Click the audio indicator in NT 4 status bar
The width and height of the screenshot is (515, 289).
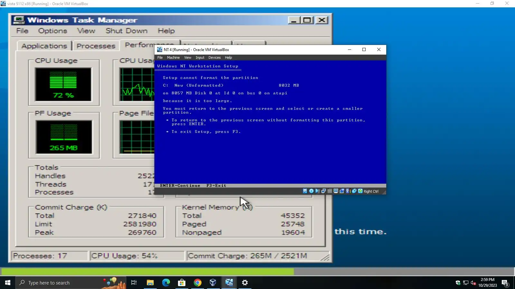317,191
